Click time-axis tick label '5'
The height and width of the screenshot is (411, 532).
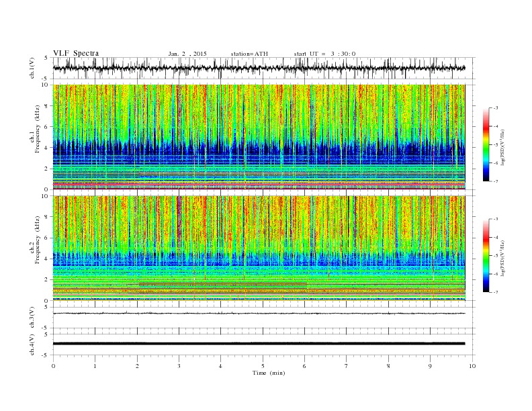pos(263,366)
